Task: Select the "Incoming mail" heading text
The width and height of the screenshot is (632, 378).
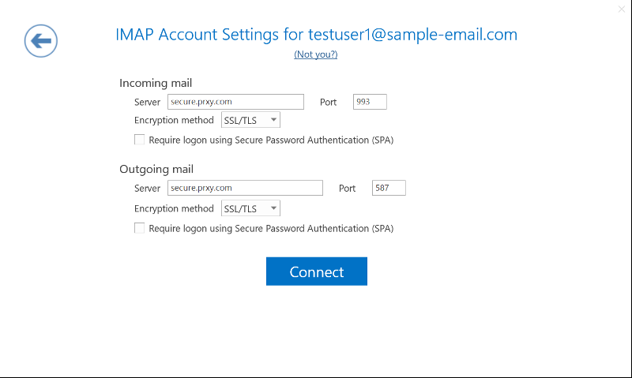Action: (156, 83)
